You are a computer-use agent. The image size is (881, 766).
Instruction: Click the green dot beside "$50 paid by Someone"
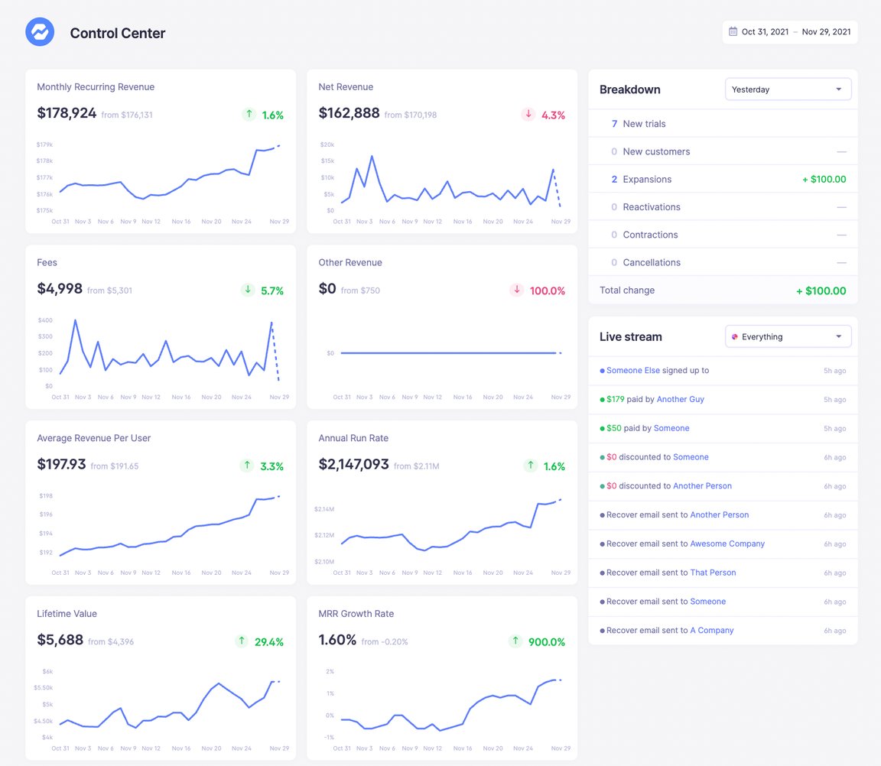603,428
